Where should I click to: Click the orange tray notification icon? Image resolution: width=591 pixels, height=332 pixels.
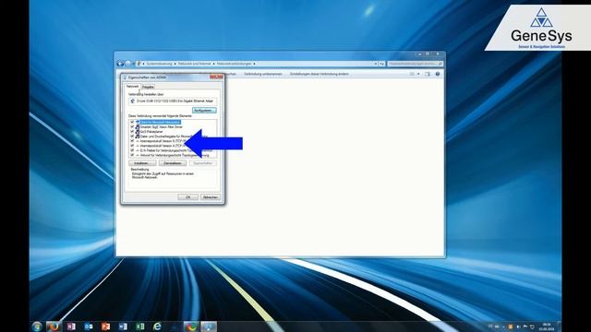click(x=511, y=326)
